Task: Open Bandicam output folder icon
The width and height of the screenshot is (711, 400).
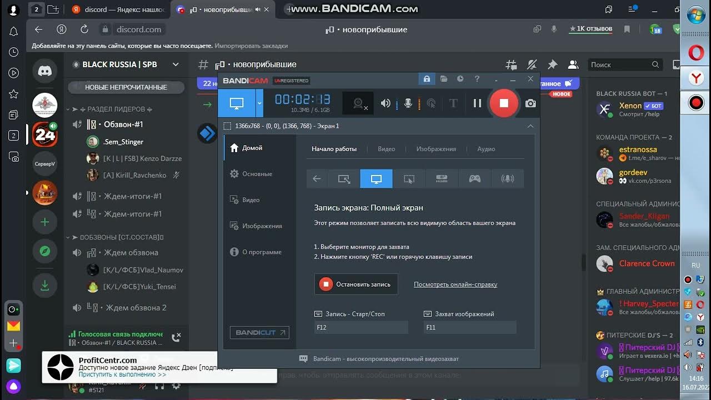Action: pyautogui.click(x=444, y=79)
